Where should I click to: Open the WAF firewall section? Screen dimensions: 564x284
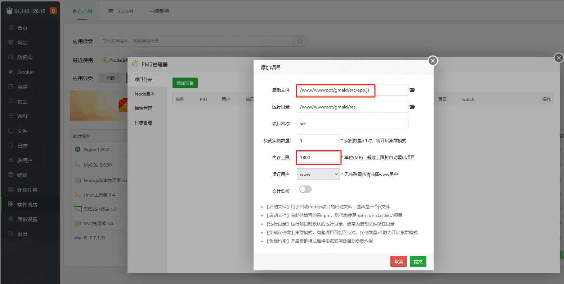tap(22, 116)
